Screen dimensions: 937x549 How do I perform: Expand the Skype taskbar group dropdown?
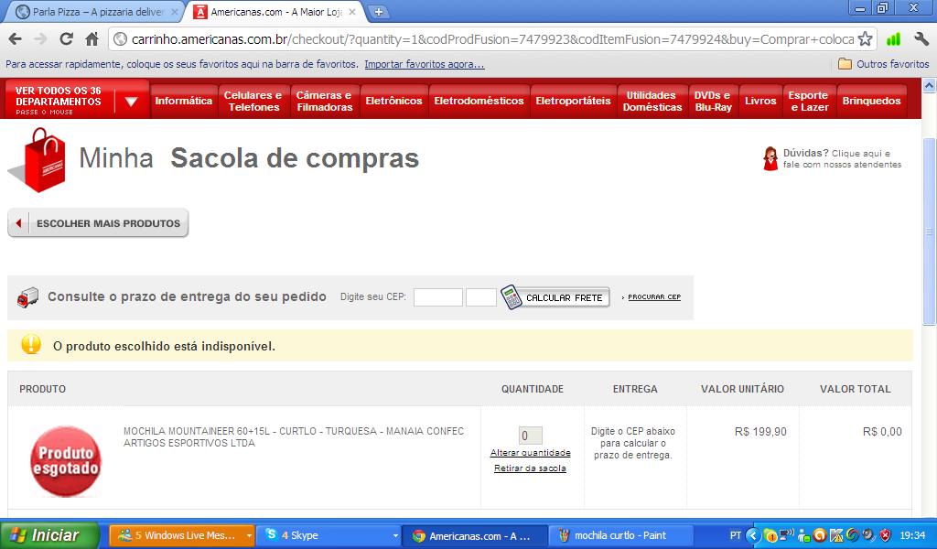coord(395,535)
